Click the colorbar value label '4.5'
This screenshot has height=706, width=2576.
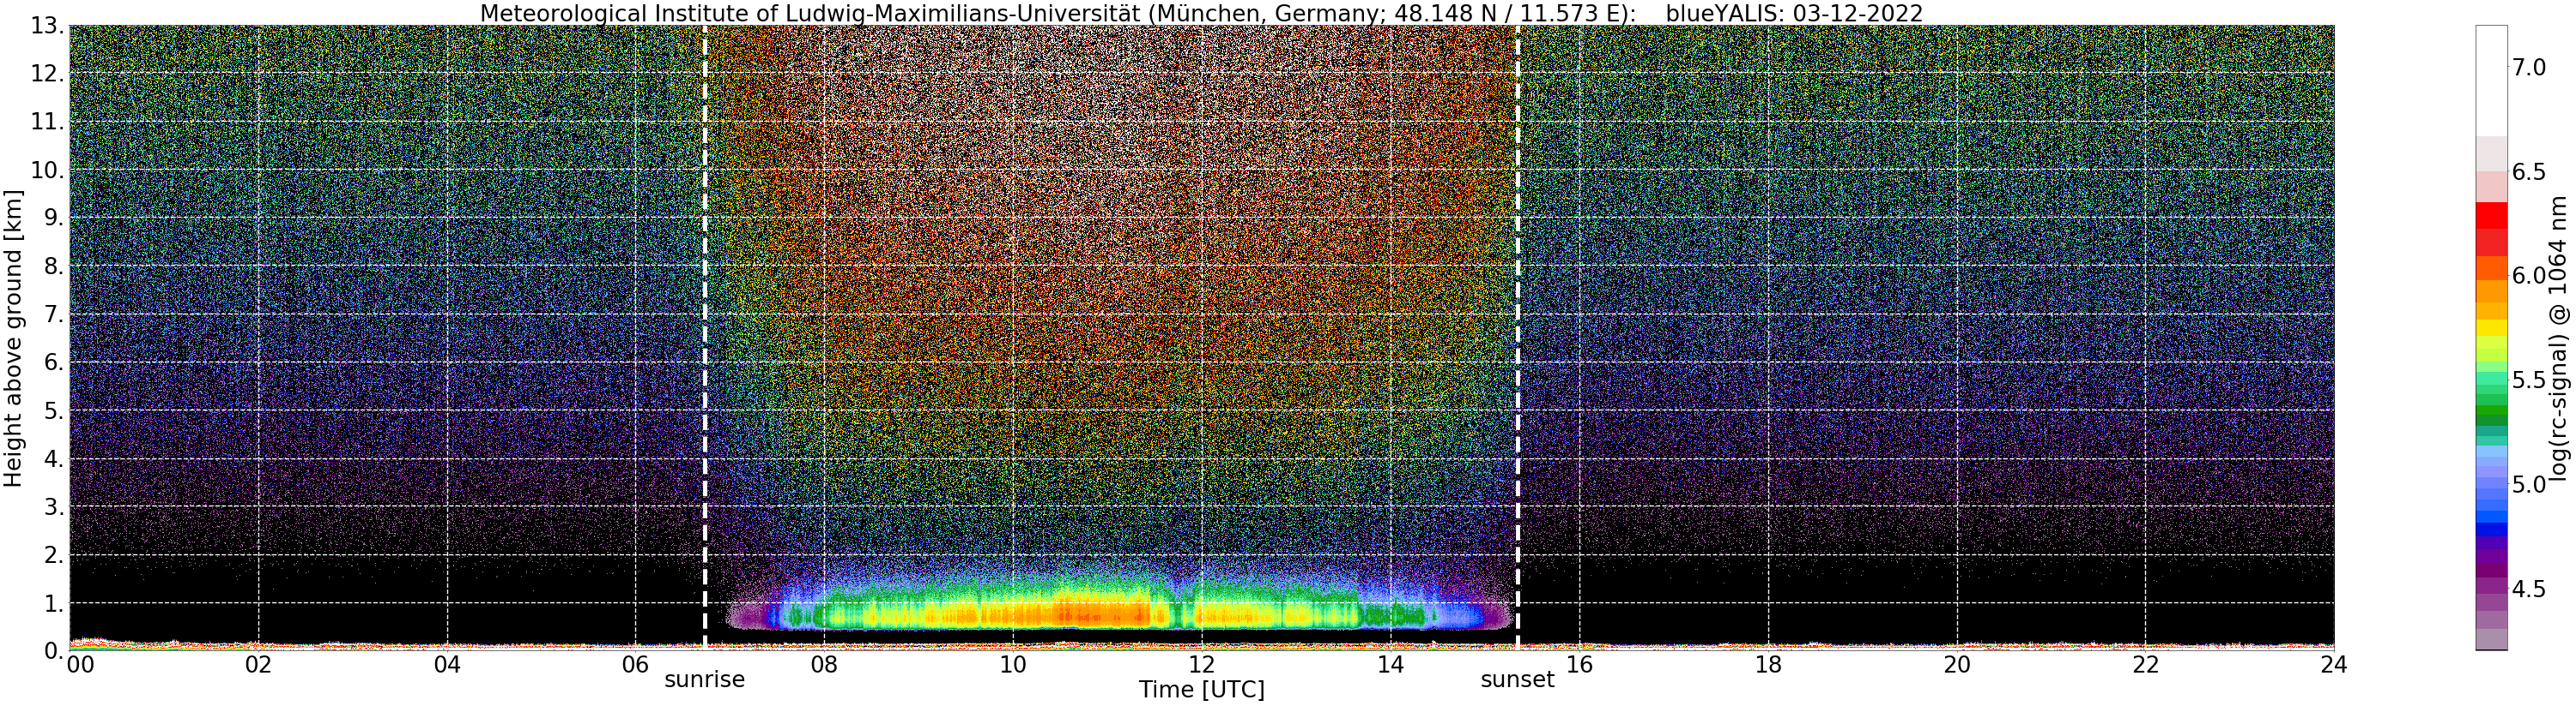(2528, 589)
